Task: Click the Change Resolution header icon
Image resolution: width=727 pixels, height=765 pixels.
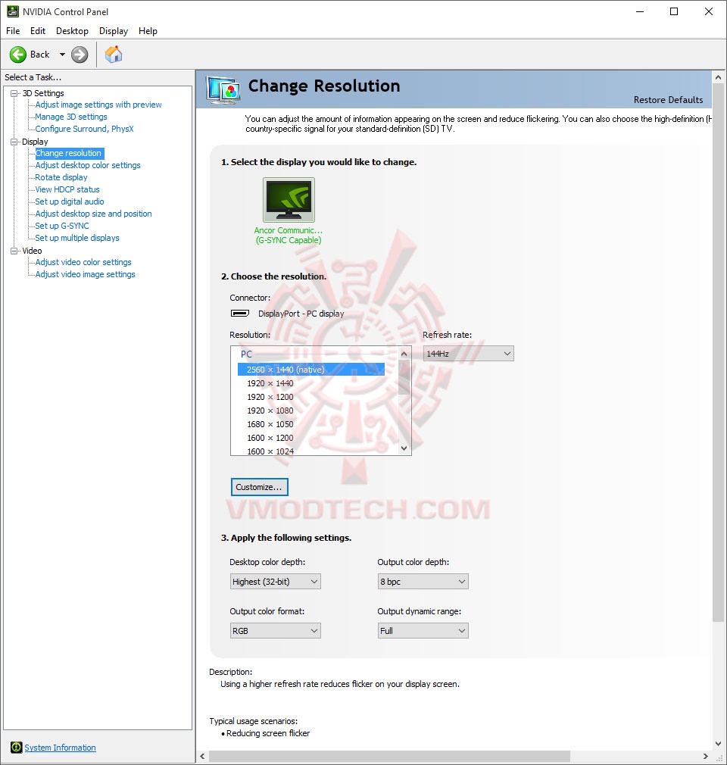Action: click(x=223, y=89)
